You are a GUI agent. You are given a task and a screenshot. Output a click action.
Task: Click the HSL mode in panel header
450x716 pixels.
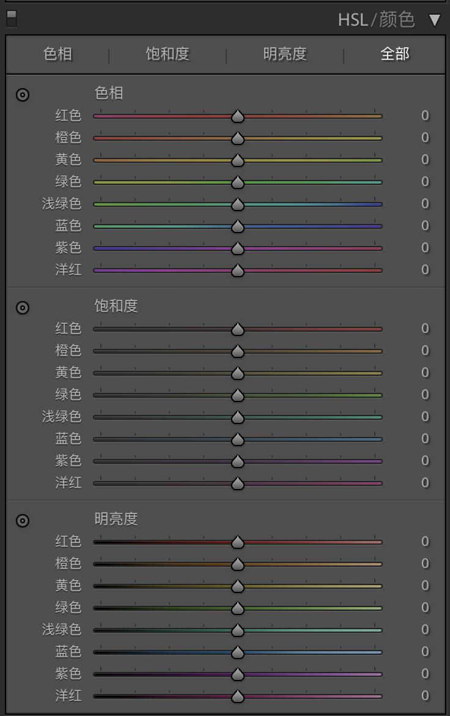(353, 20)
